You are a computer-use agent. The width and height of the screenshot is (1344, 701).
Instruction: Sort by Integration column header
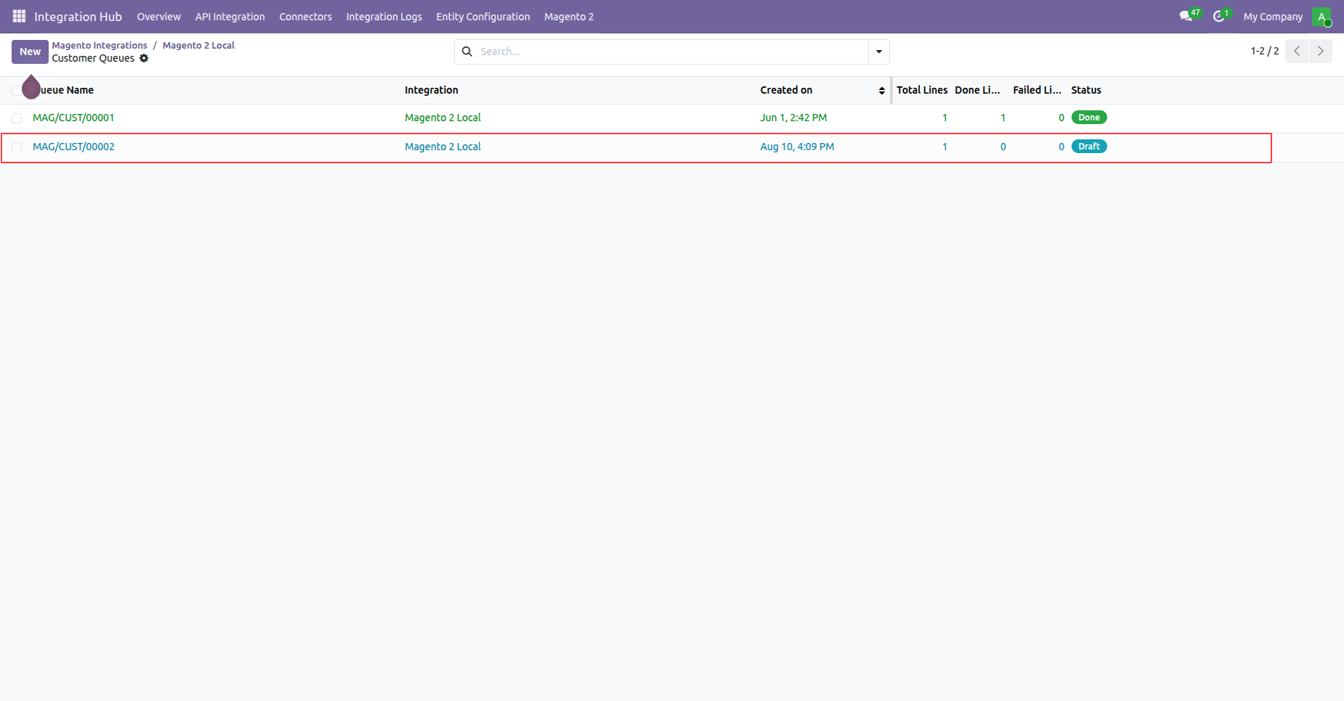[x=432, y=90]
